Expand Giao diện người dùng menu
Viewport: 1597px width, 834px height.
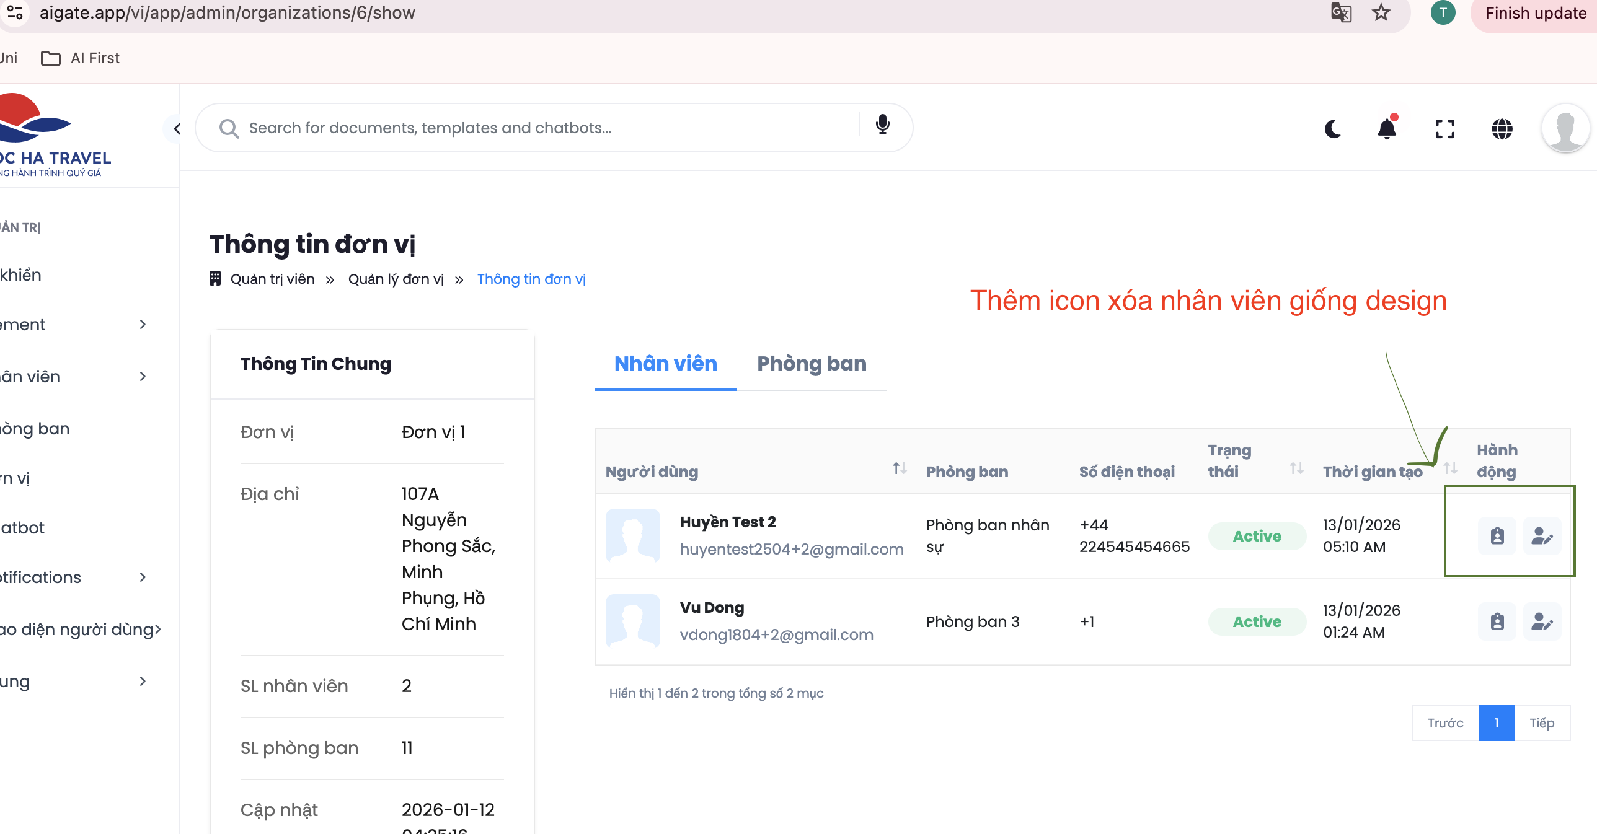coord(157,630)
